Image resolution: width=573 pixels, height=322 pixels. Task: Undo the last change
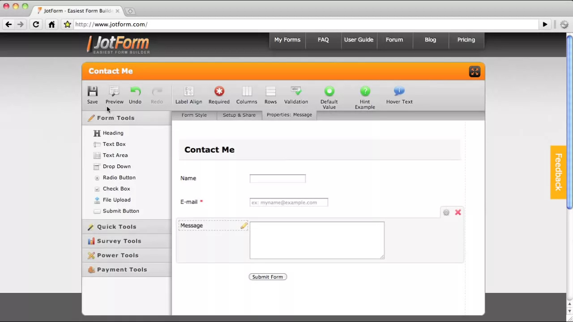click(x=135, y=95)
